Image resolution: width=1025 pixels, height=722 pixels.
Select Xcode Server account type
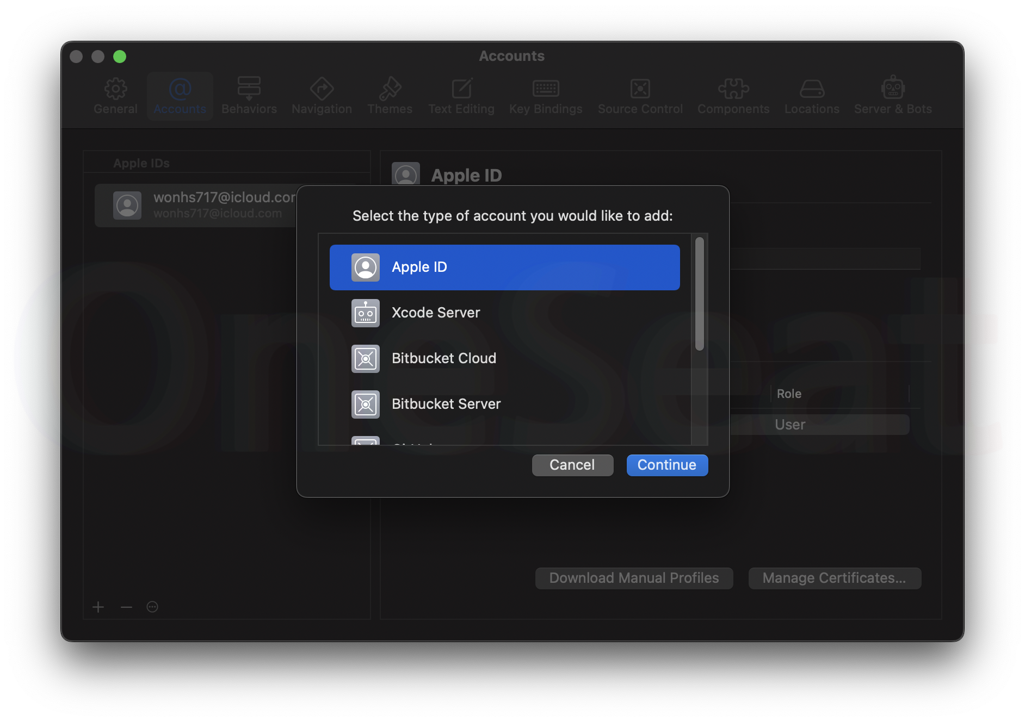[504, 313]
